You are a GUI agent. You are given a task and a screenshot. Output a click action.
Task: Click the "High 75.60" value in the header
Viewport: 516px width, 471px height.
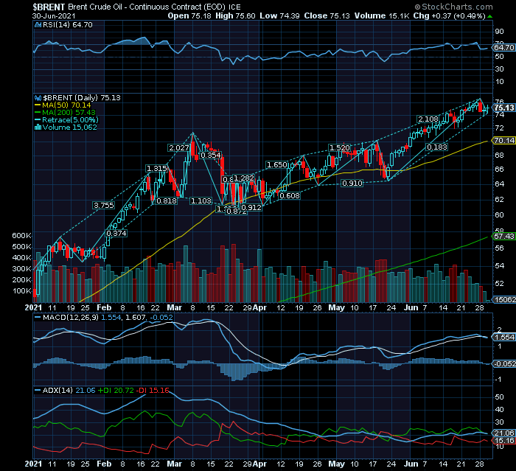(x=235, y=15)
